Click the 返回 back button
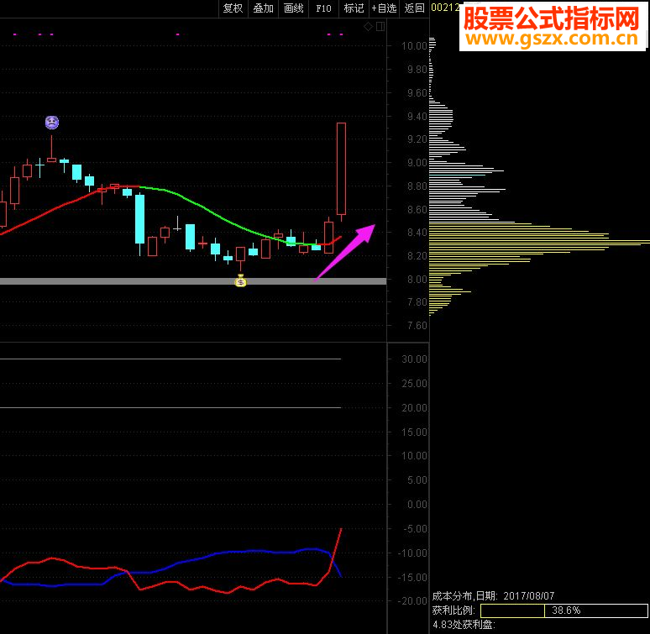The width and height of the screenshot is (650, 634). point(415,8)
